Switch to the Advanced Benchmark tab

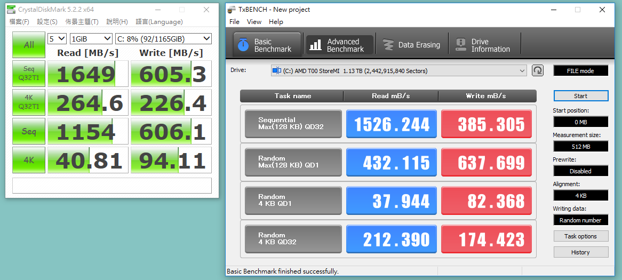click(x=340, y=45)
